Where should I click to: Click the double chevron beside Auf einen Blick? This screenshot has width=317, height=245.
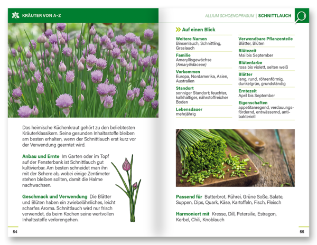[178, 30]
